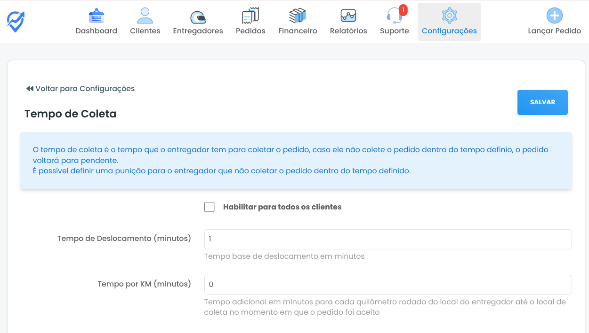Click the blue checkmark logo icon
The height and width of the screenshot is (333, 589).
[16, 22]
